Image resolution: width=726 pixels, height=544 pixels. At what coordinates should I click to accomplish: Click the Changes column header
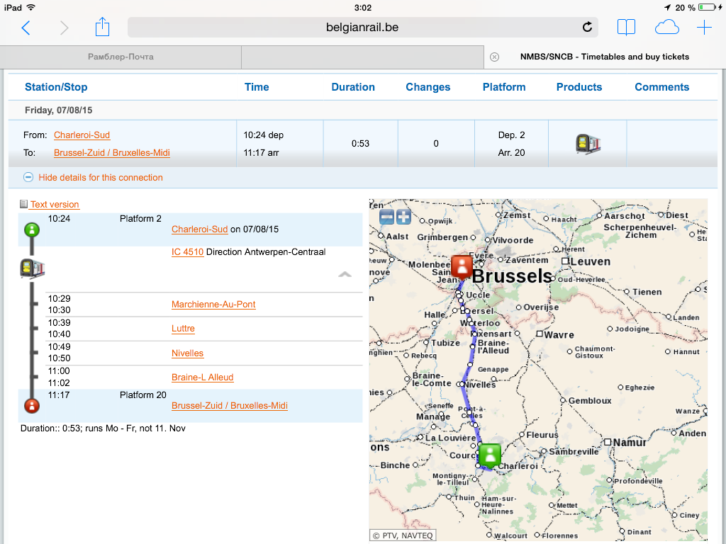point(428,87)
